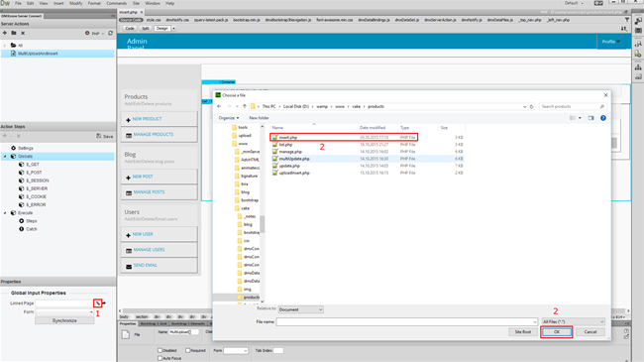Open the Site menu

pyautogui.click(x=136, y=3)
